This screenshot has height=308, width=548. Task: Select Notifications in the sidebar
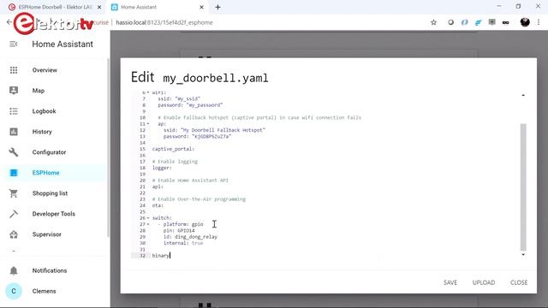point(50,270)
